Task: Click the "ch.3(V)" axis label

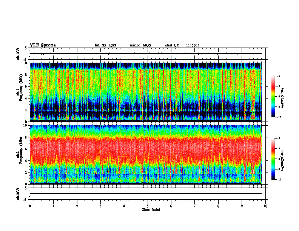Action: coord(18,194)
